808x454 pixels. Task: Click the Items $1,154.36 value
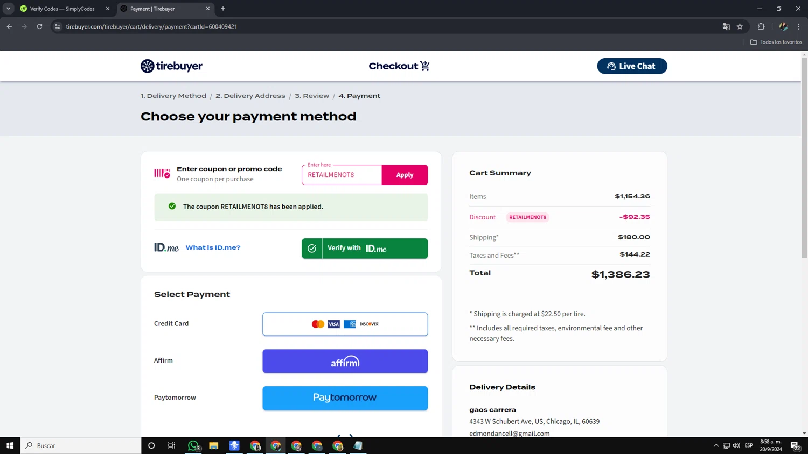click(632, 196)
